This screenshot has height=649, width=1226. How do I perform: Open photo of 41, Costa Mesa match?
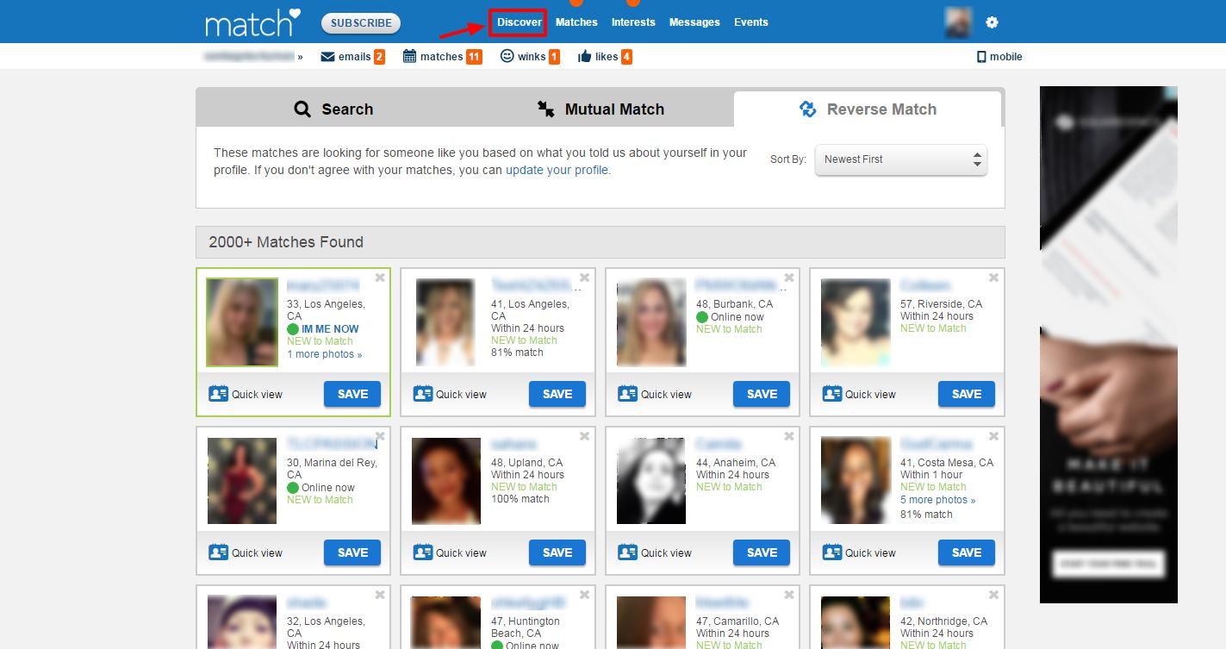[856, 481]
